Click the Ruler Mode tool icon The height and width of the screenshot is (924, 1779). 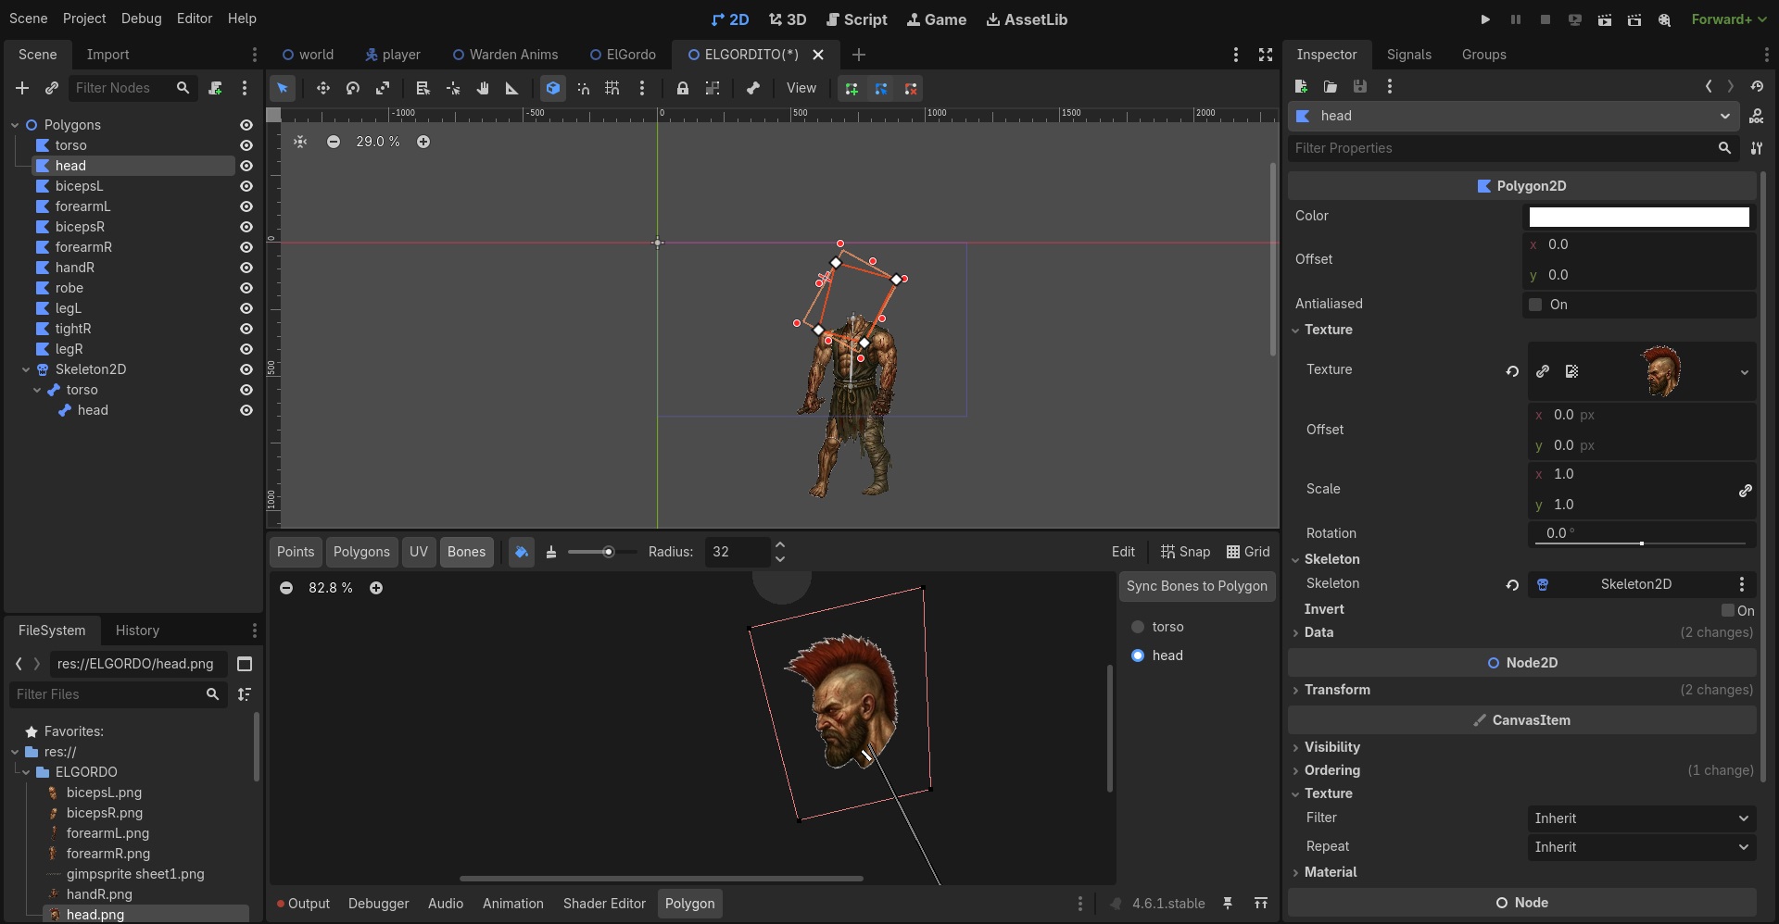[x=511, y=88]
